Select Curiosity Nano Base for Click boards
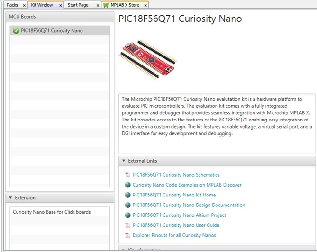The width and height of the screenshot is (317, 252). [x=60, y=212]
